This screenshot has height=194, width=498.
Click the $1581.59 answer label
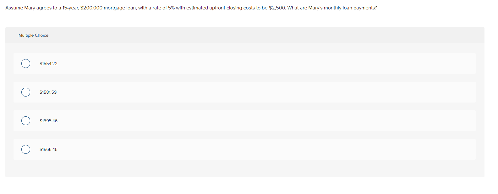tap(48, 92)
